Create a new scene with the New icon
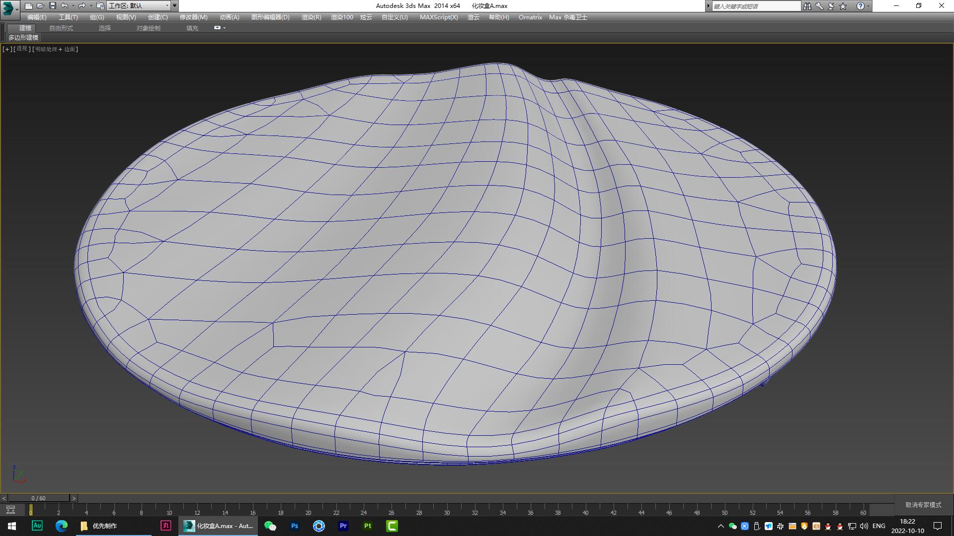This screenshot has width=954, height=536. pyautogui.click(x=29, y=6)
